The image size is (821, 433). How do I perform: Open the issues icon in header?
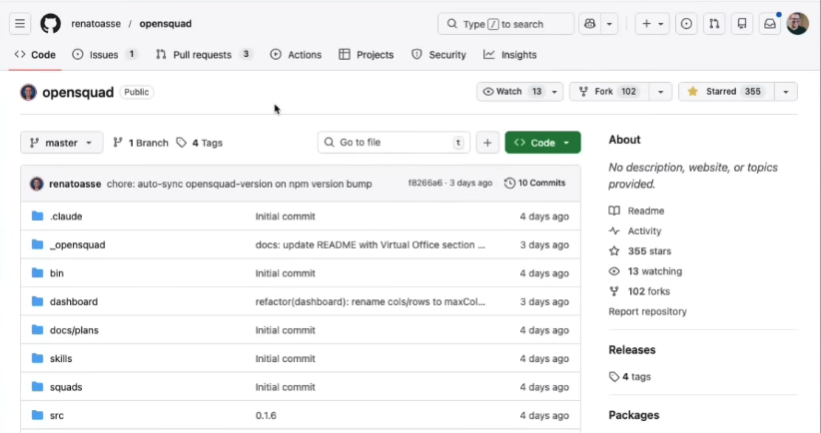click(686, 24)
